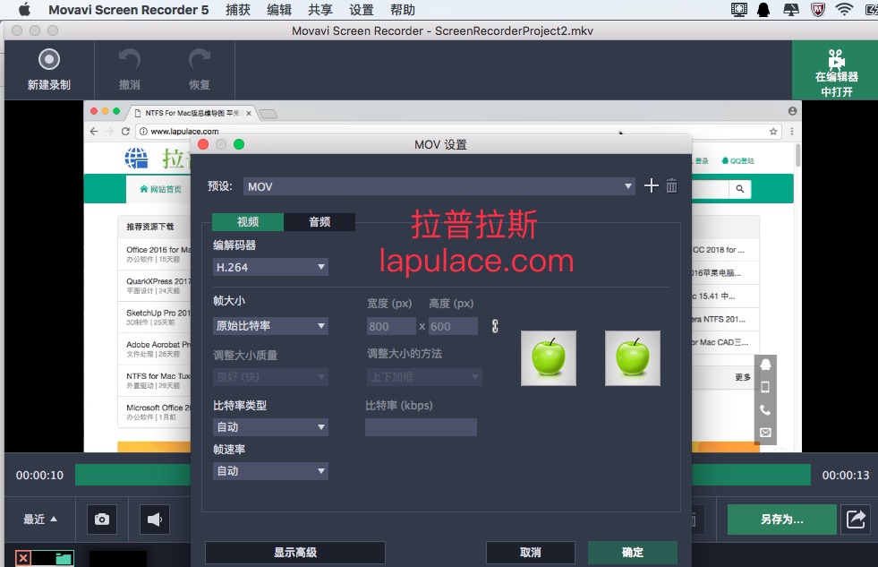The image size is (878, 567).
Task: Open the 调整大小的方法 上下加框 dropdown
Action: (x=424, y=376)
